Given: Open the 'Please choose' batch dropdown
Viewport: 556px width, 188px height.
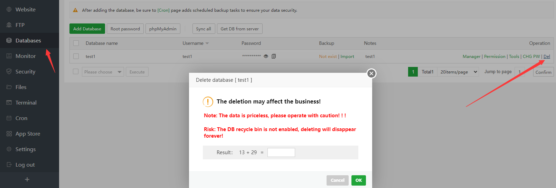Looking at the screenshot, I should click(x=103, y=72).
